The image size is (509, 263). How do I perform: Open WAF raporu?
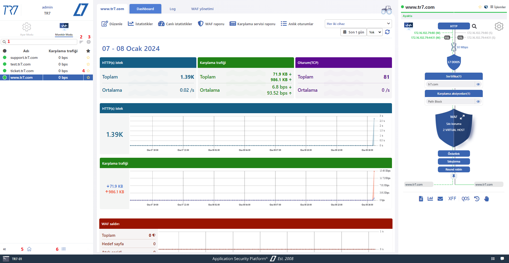coord(211,24)
